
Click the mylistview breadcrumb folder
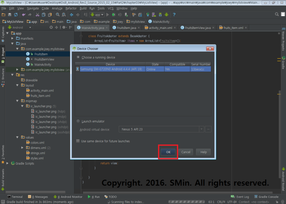click(x=136, y=22)
